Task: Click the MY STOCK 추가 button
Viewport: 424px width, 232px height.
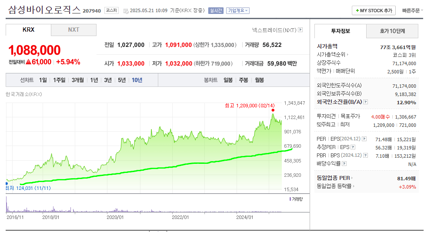Action: coord(374,10)
